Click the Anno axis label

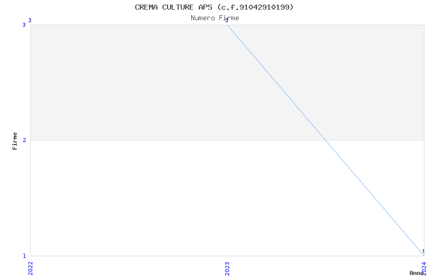(x=416, y=273)
